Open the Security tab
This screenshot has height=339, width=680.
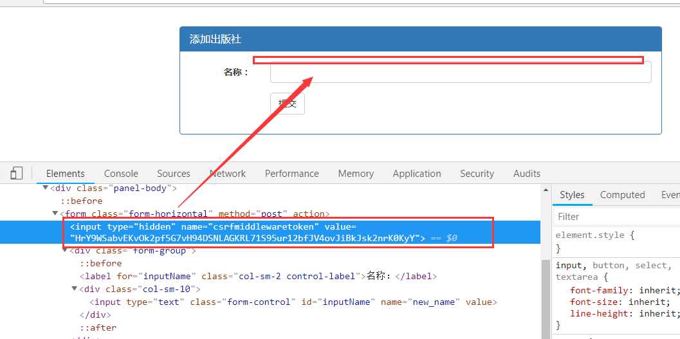tap(477, 174)
